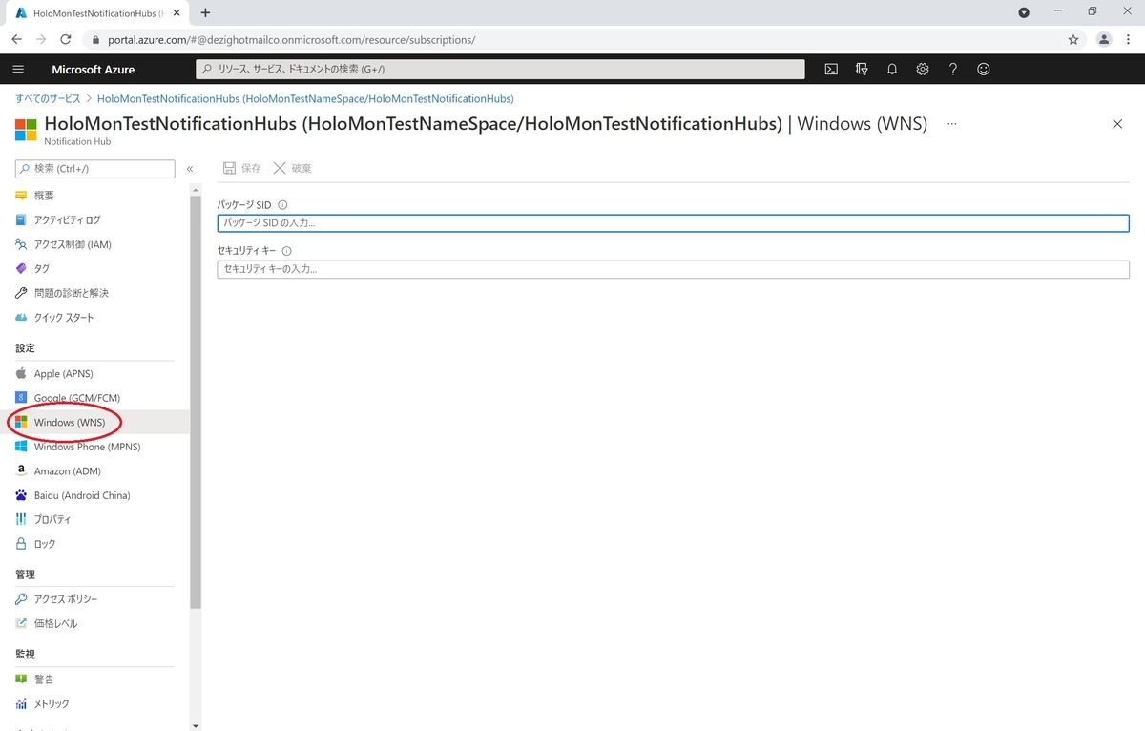Open the HoloMonTestNotificationHubs breadcrumb link

point(305,98)
